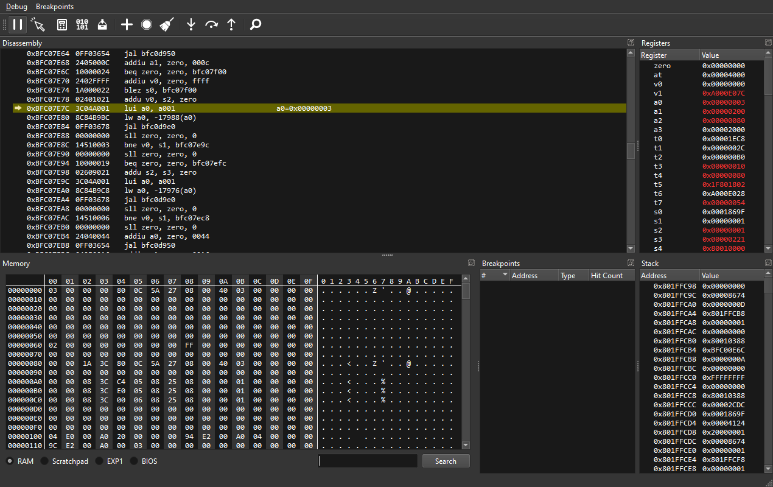Click the breakpoint list # column sort arrow

tap(505, 275)
